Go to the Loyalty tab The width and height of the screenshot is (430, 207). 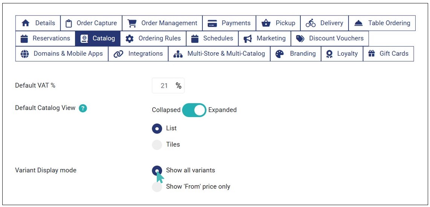click(x=342, y=54)
